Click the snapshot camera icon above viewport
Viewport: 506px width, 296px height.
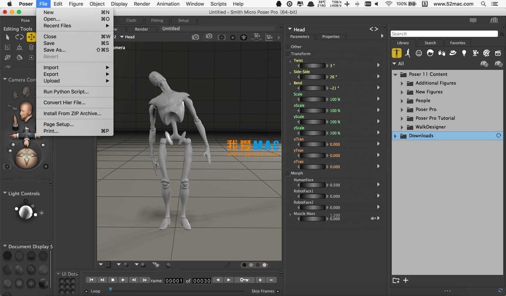(x=195, y=37)
